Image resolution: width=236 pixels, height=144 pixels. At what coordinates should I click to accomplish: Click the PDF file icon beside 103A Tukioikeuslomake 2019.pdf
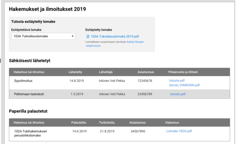tap(88, 36)
